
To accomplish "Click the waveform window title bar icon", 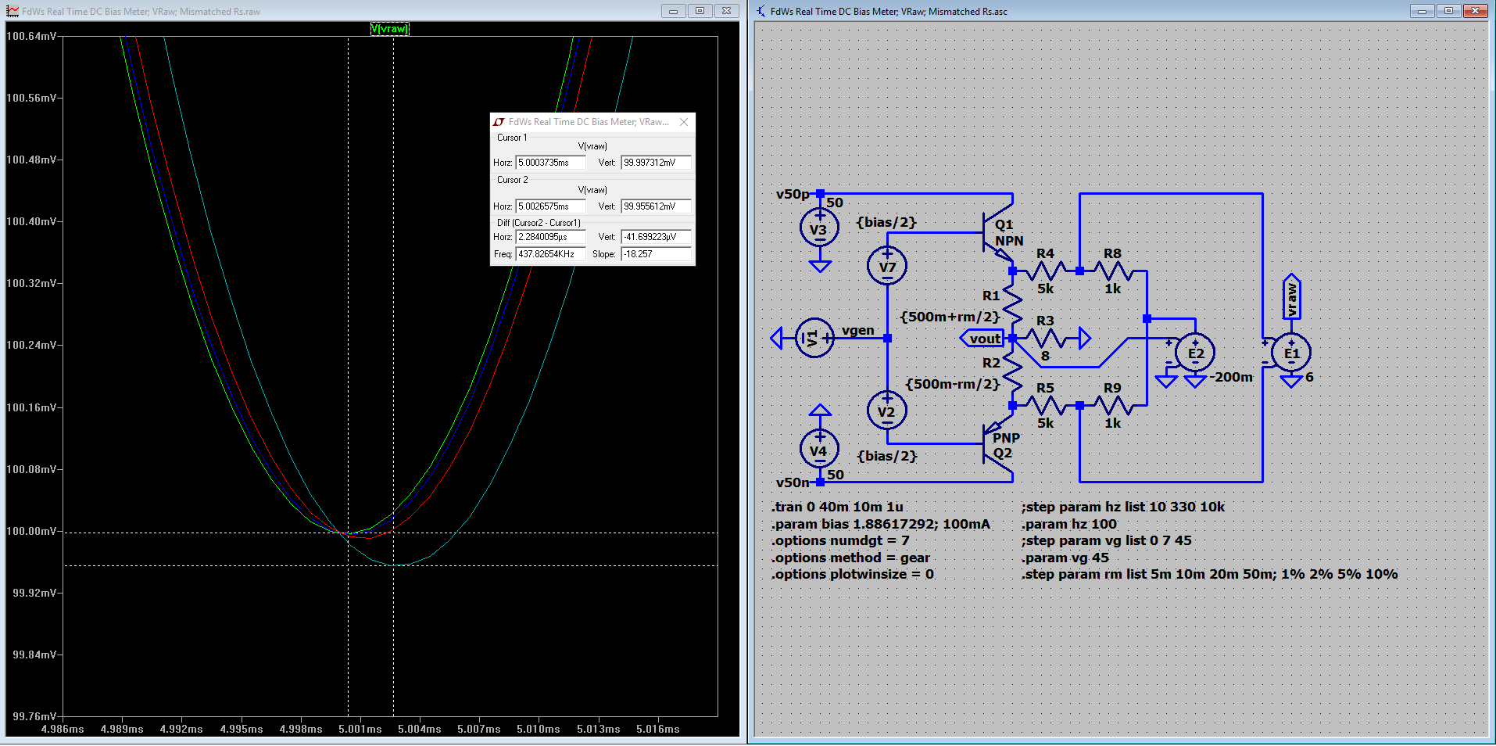I will pyautogui.click(x=13, y=11).
